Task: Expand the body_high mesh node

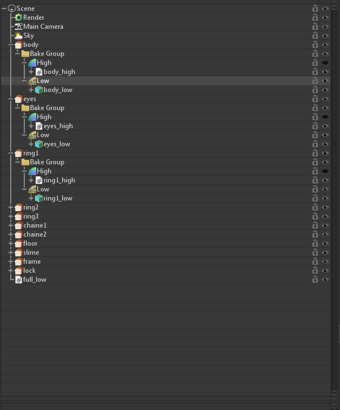Action: click(x=31, y=72)
